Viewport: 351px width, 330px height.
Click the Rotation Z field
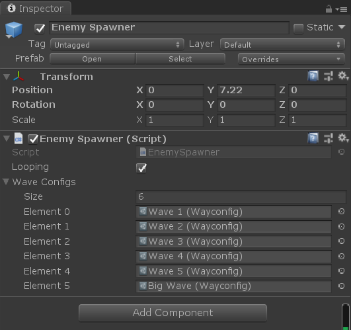(x=318, y=105)
